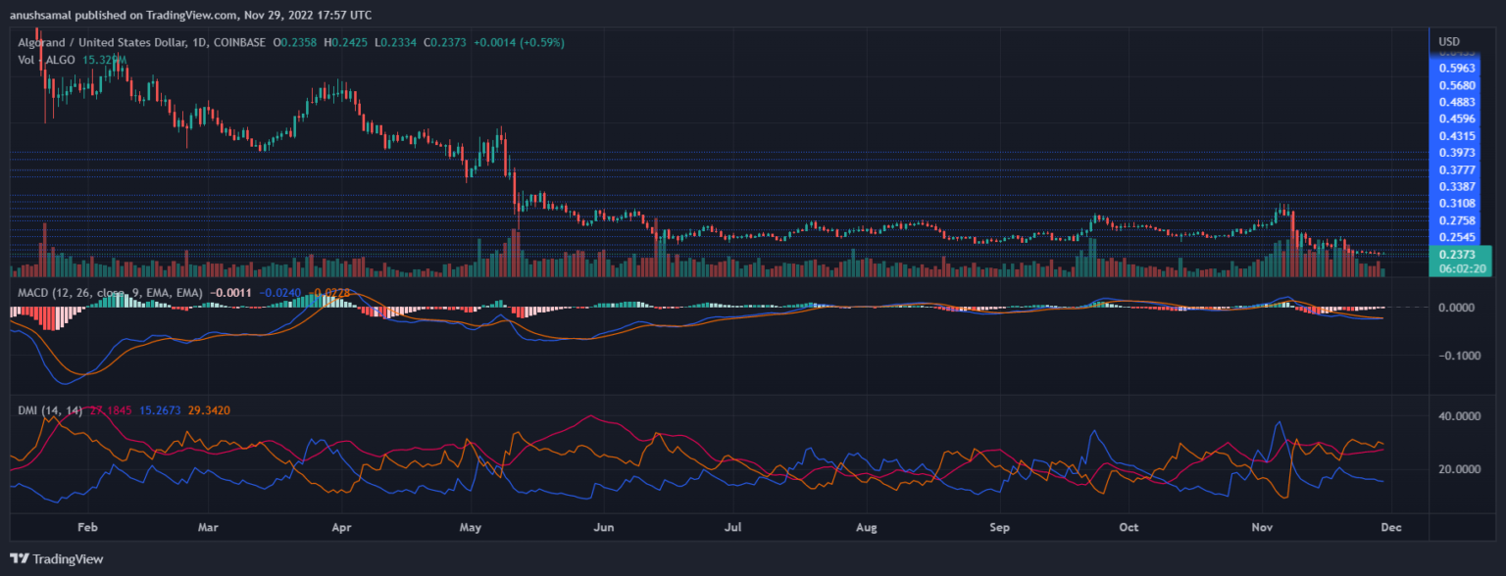Select the 0.3108 price level label
The width and height of the screenshot is (1506, 576).
click(1458, 203)
